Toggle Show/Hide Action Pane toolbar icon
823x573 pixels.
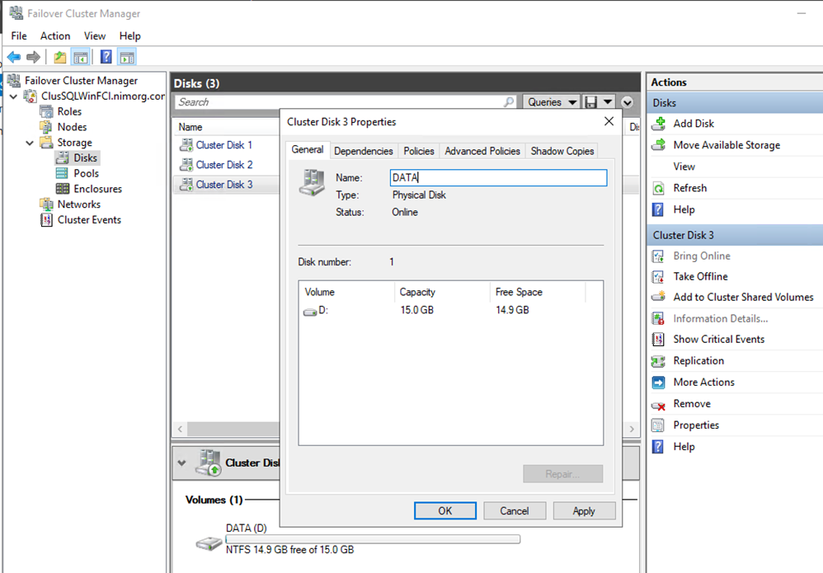126,57
